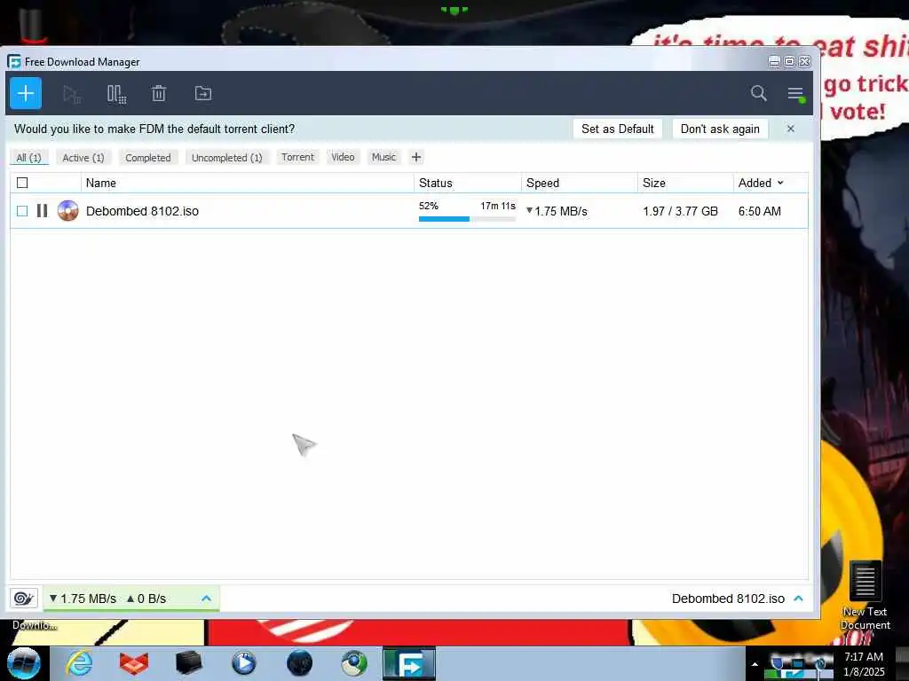Tick the select-all checkbox in header
909x681 pixels.
tap(22, 183)
